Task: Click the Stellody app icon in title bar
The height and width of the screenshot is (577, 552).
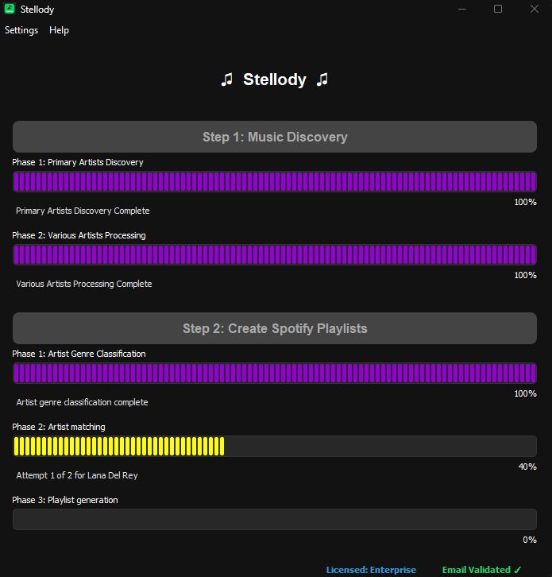Action: pyautogui.click(x=10, y=9)
